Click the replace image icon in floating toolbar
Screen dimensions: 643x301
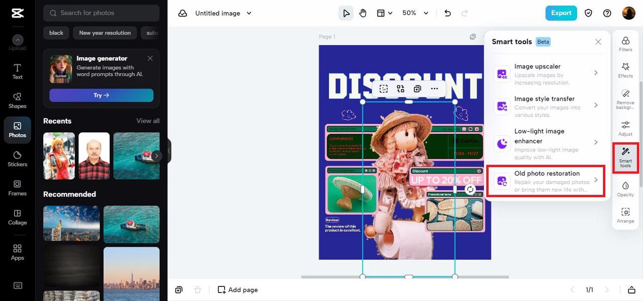click(x=400, y=89)
